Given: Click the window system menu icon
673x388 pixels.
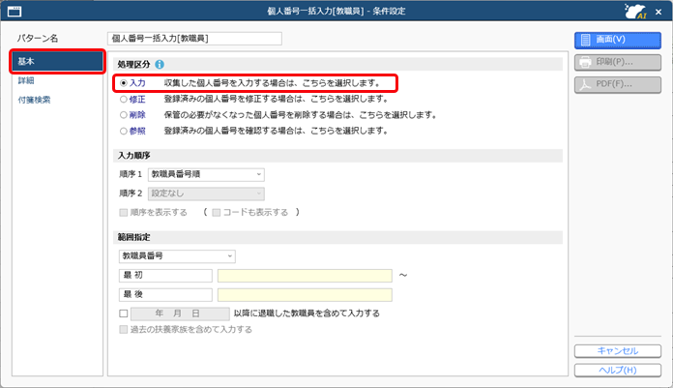Looking at the screenshot, I should tap(15, 12).
